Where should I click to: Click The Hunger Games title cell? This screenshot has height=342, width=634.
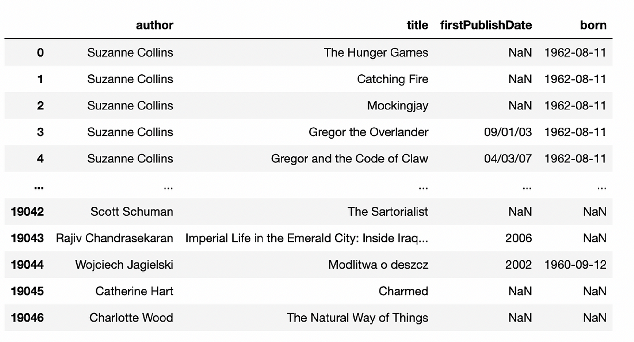(376, 52)
